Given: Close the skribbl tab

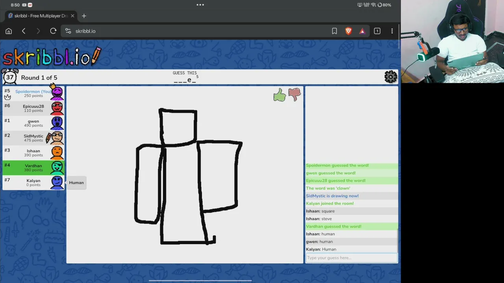Looking at the screenshot, I should pyautogui.click(x=72, y=16).
